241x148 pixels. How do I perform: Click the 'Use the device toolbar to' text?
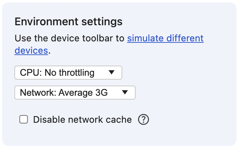click(70, 38)
